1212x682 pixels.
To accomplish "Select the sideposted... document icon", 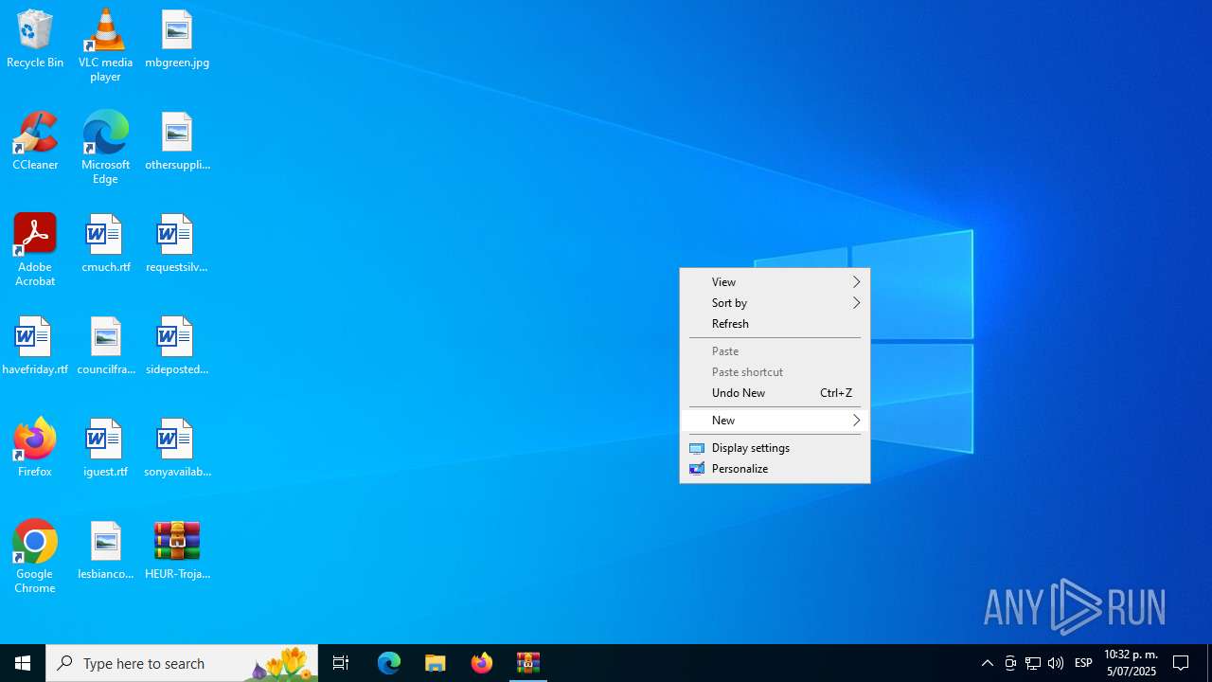I will point(177,346).
